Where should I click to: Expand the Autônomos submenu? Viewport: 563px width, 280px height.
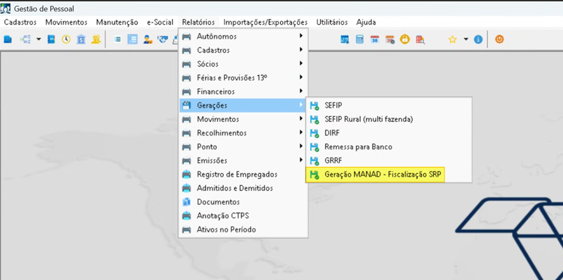(x=243, y=36)
